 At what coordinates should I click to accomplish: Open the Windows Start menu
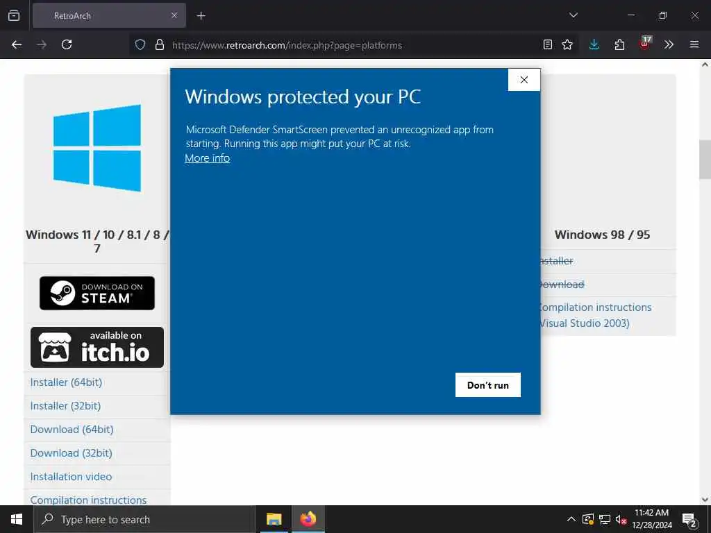tap(17, 519)
